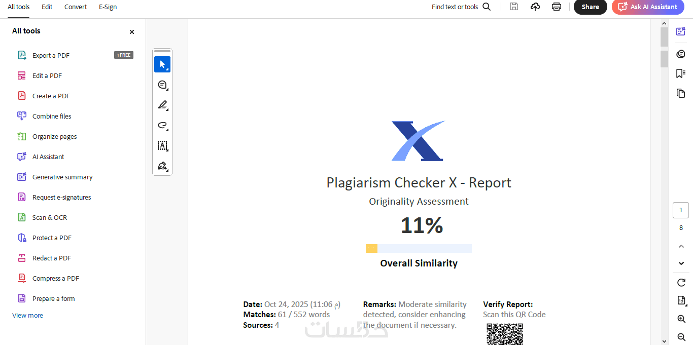Image resolution: width=693 pixels, height=345 pixels.
Task: Click the "Sources: 4" line
Action: pyautogui.click(x=261, y=325)
